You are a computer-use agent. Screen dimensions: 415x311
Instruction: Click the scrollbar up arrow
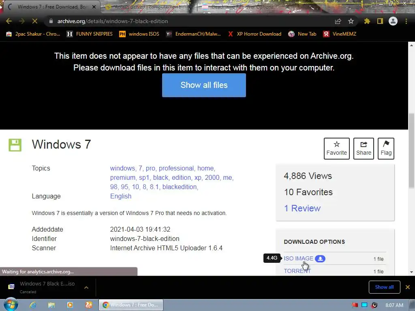point(412,45)
